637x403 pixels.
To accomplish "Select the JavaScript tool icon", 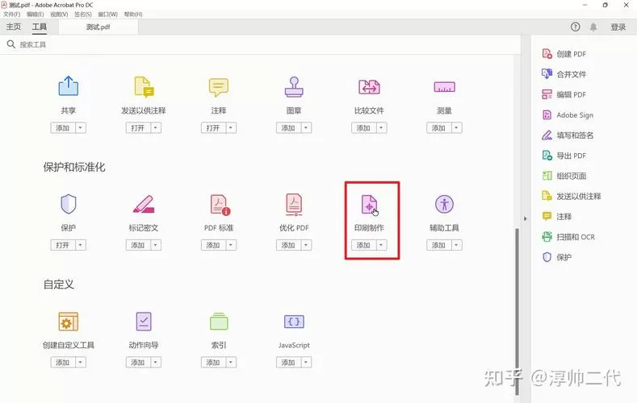I will click(294, 322).
